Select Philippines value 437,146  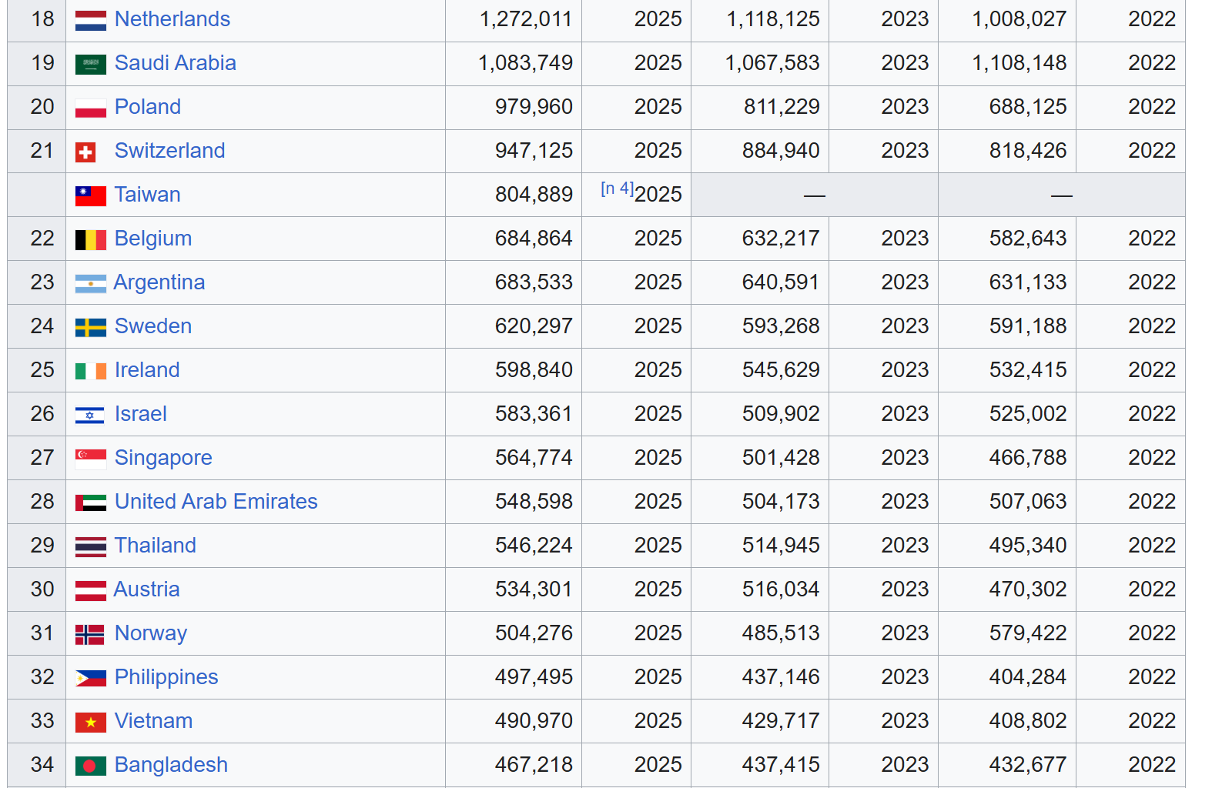coord(781,677)
